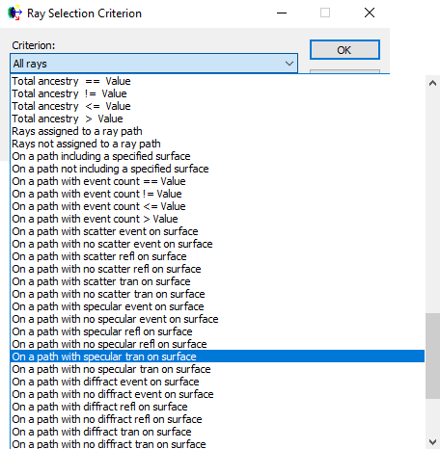
Task: Click the All rays combo box field
Action: 153,64
